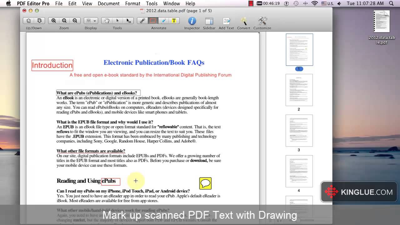
Task: Open the Document menu
Action: 109,3
